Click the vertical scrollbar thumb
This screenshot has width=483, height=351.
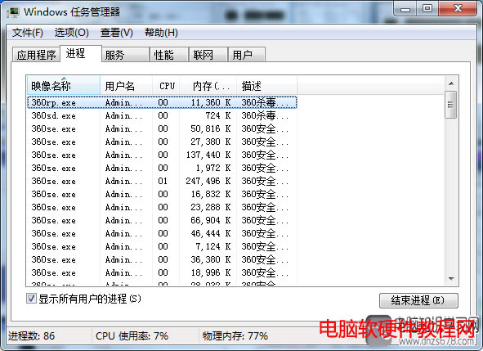[x=451, y=105]
